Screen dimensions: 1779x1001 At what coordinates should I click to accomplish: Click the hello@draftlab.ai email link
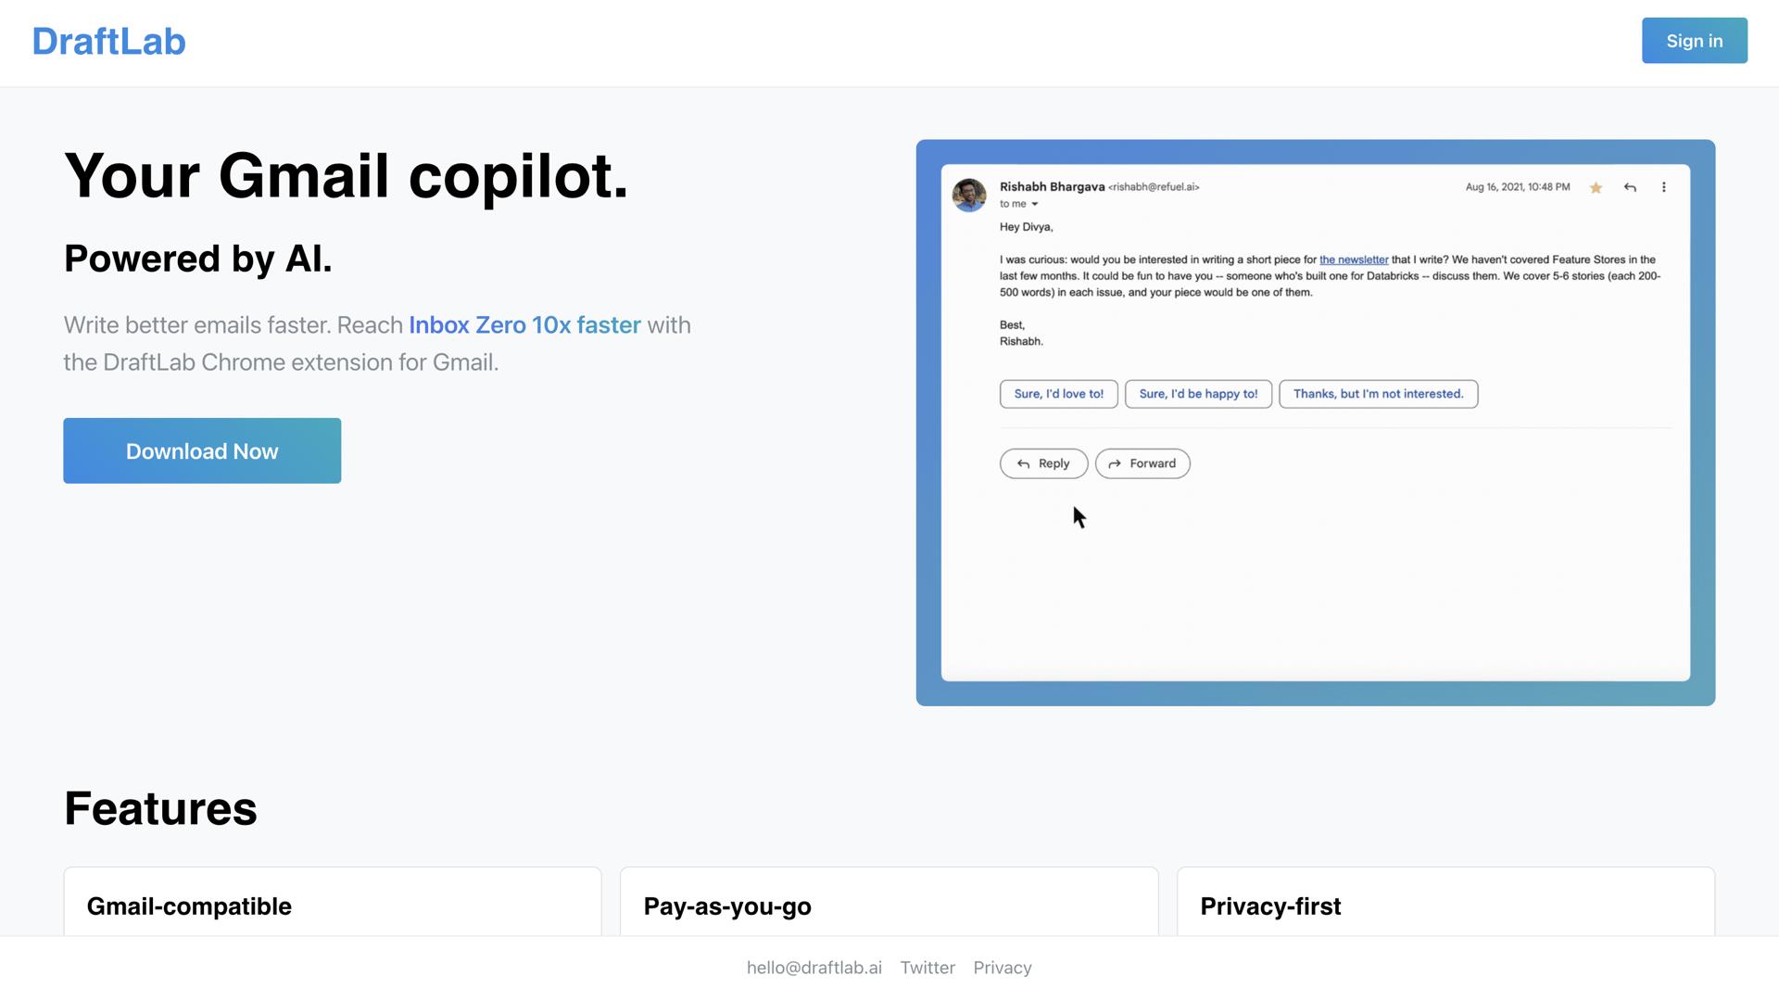pyautogui.click(x=814, y=968)
